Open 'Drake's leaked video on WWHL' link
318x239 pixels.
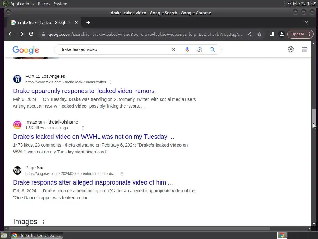tap(93, 137)
